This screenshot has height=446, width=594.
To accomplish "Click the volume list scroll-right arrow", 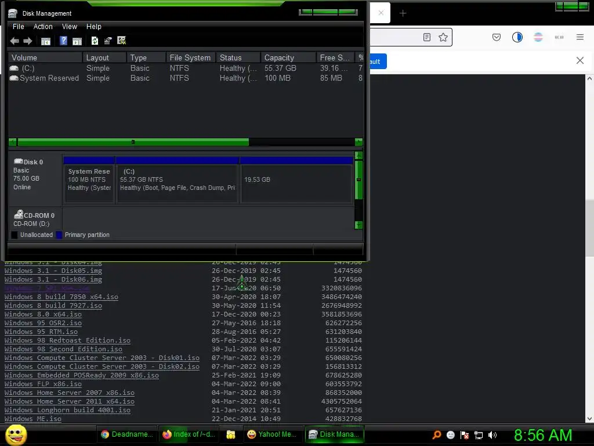I will [358, 142].
